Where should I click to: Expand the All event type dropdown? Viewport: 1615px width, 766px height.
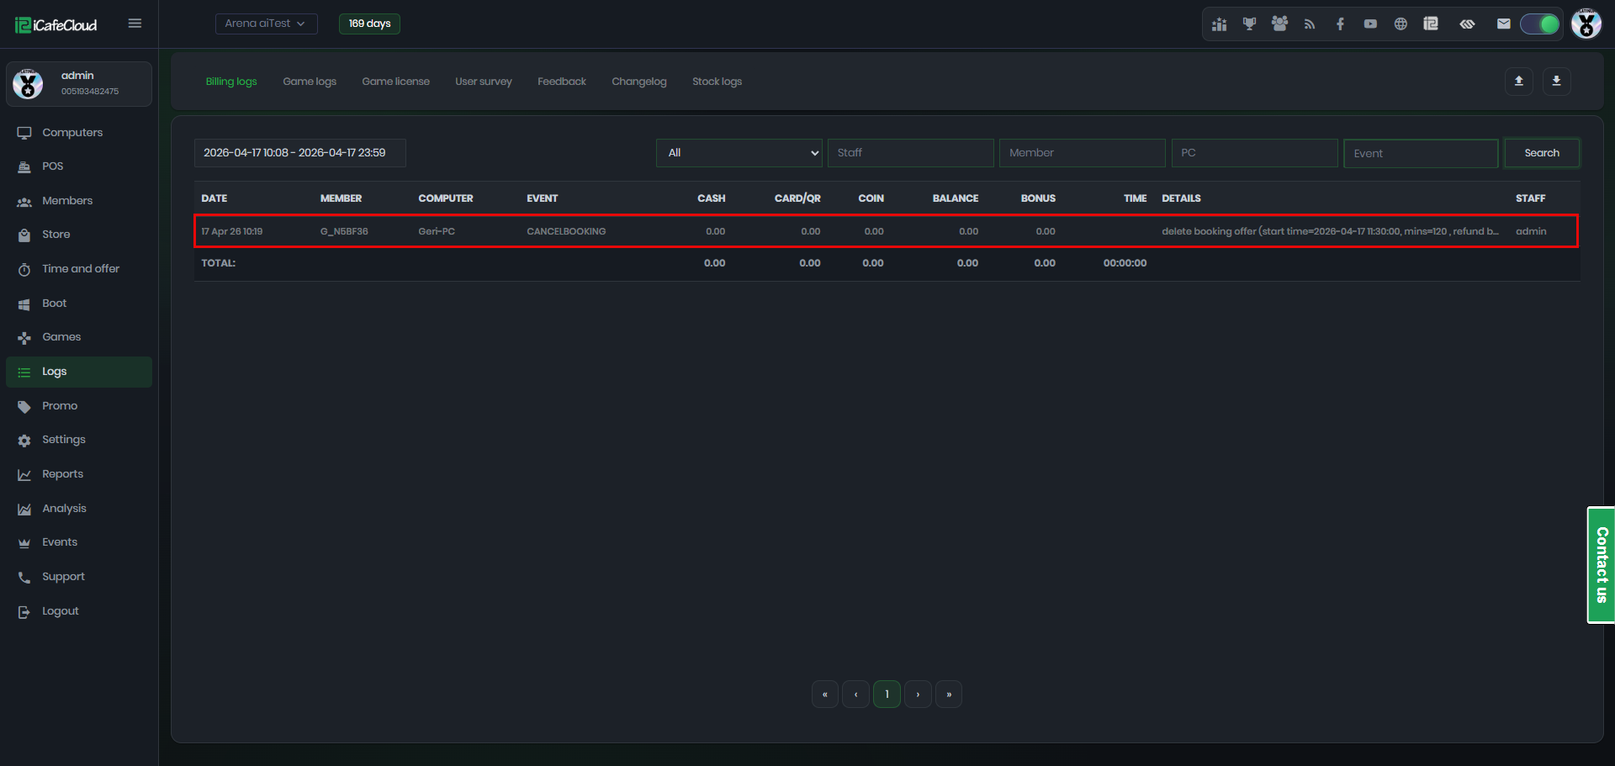(x=739, y=153)
